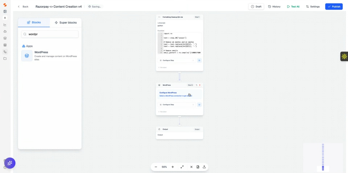Switch to the Super blocks tab

(66, 22)
